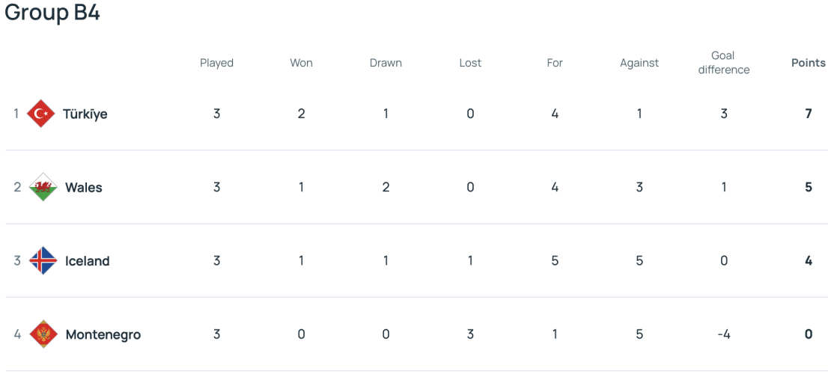The width and height of the screenshot is (828, 374).
Task: Select the Goal difference column header
Action: point(723,63)
